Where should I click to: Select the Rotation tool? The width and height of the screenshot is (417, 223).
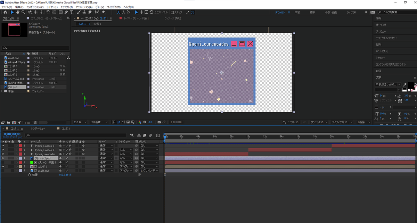tap(48, 12)
